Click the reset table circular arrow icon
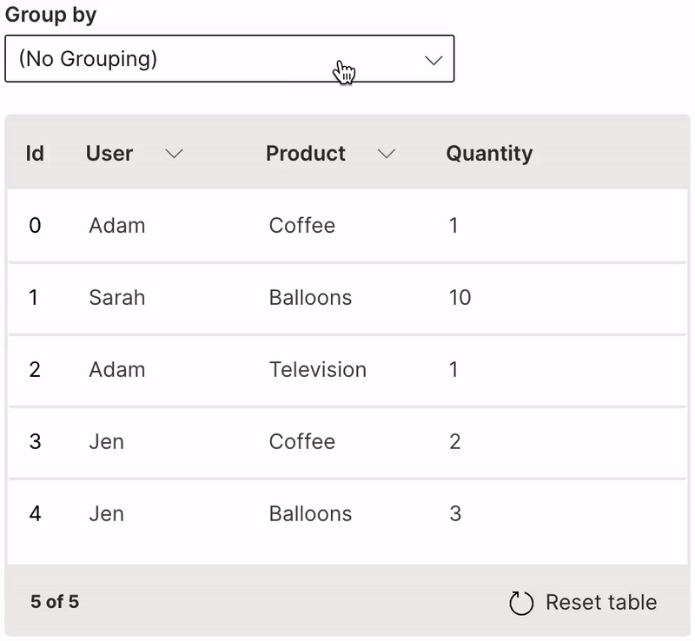Image resolution: width=695 pixels, height=641 pixels. click(520, 602)
